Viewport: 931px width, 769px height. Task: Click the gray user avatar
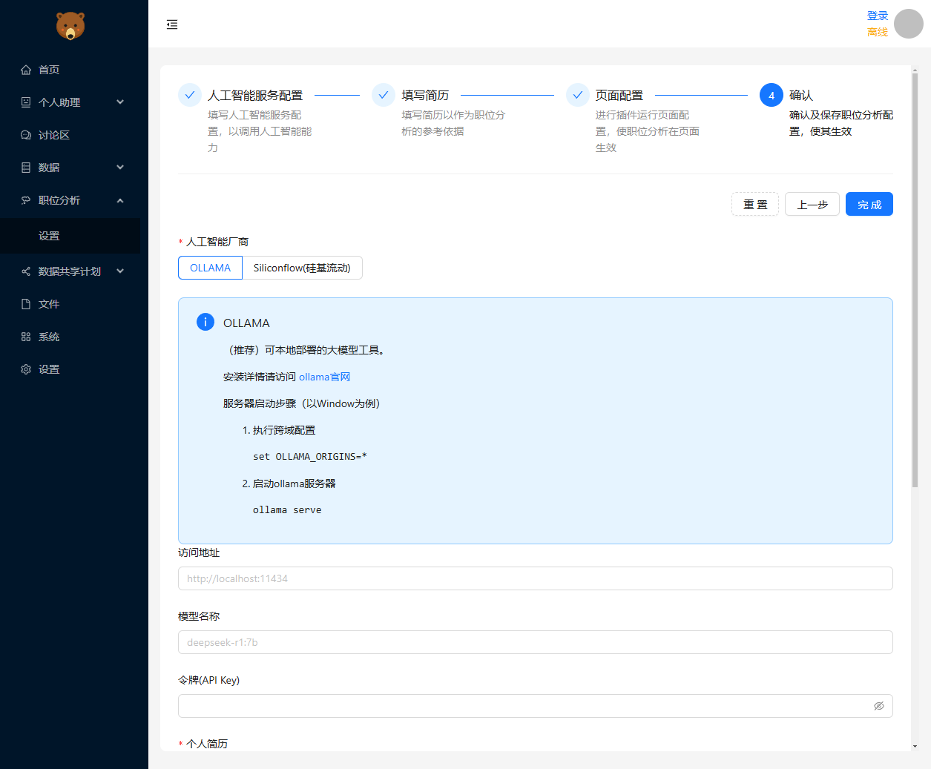click(909, 24)
